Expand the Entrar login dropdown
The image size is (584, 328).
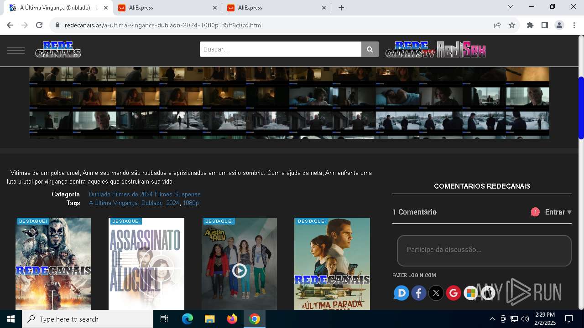tap(558, 212)
